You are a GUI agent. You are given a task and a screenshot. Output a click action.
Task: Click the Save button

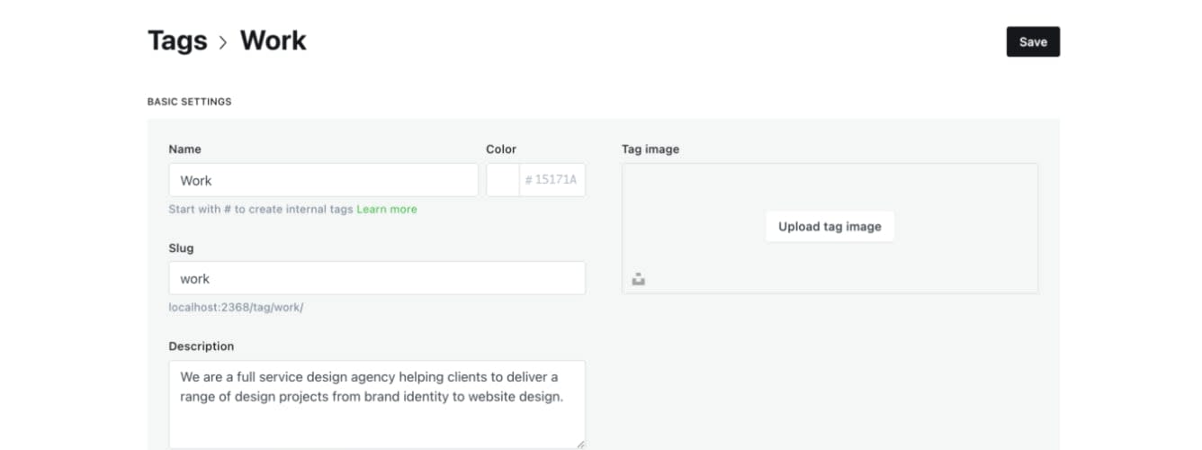(1033, 41)
